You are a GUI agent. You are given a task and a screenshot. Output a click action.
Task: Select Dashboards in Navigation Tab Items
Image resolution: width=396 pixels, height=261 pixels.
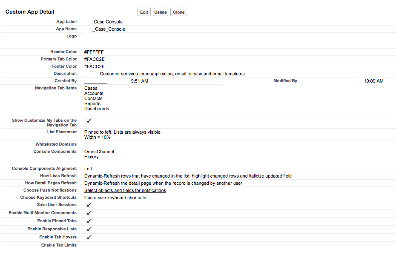point(97,109)
